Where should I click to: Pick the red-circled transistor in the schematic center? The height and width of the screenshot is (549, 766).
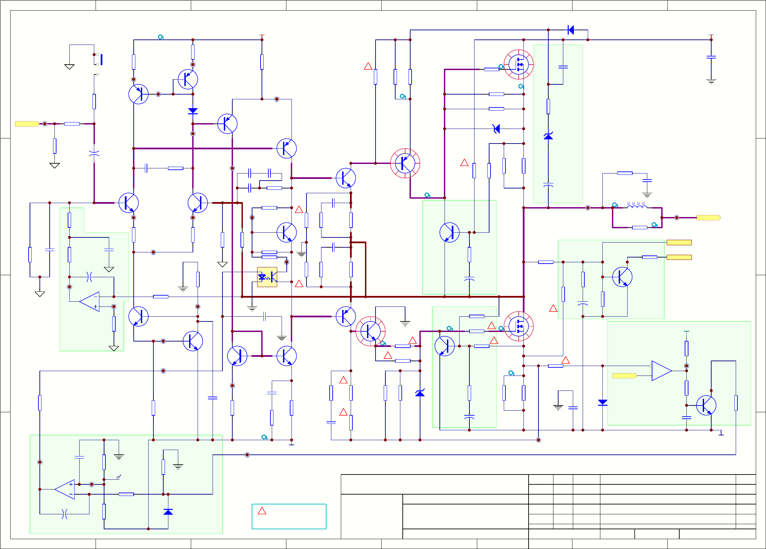[405, 163]
